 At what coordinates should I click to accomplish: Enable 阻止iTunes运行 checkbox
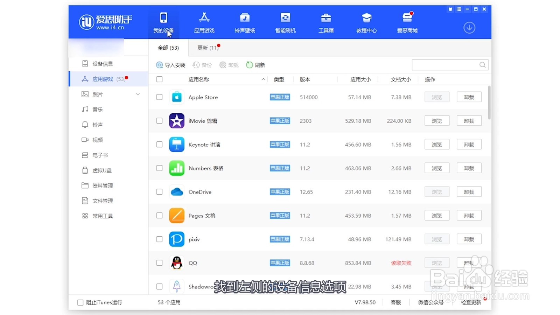click(x=80, y=302)
